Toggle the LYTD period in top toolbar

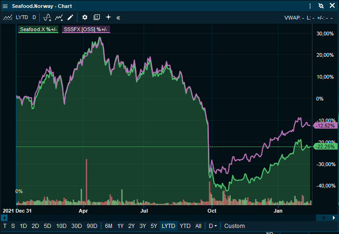[22, 18]
